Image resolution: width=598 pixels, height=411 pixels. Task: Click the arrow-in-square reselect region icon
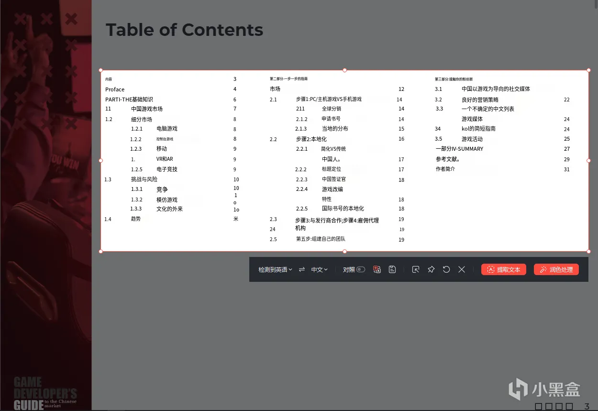[x=416, y=269]
